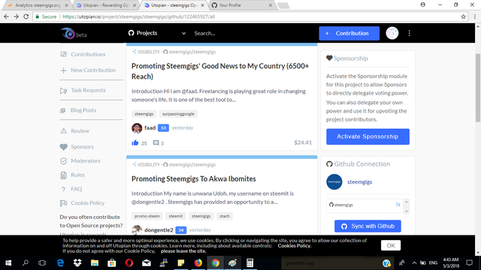Open Promoting Steemgigs To Akwa Ibomites post
The width and height of the screenshot is (481, 270).
coord(194,178)
